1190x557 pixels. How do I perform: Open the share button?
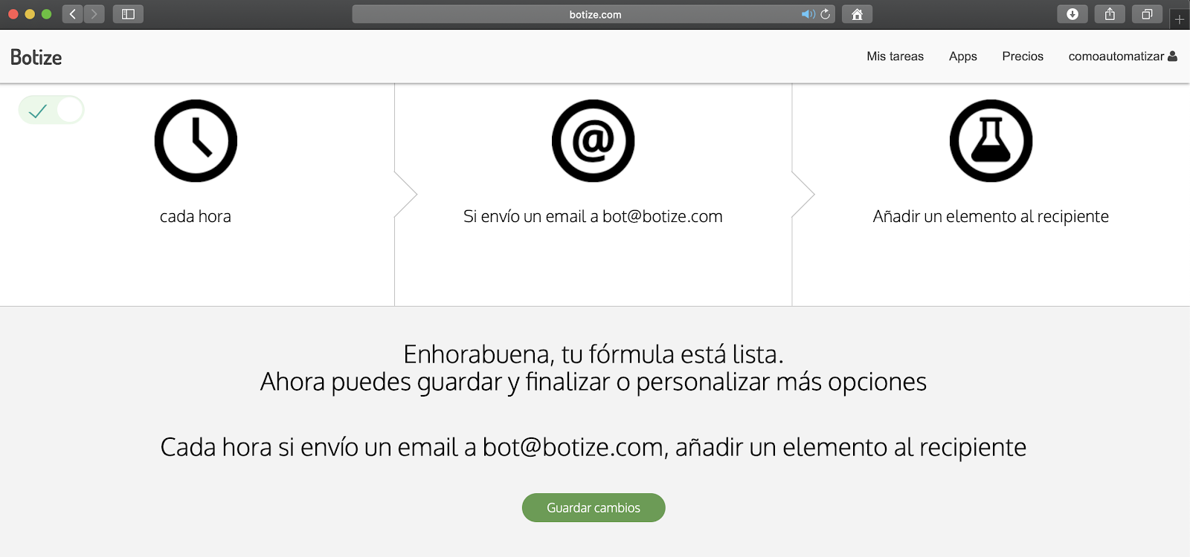point(1110,14)
